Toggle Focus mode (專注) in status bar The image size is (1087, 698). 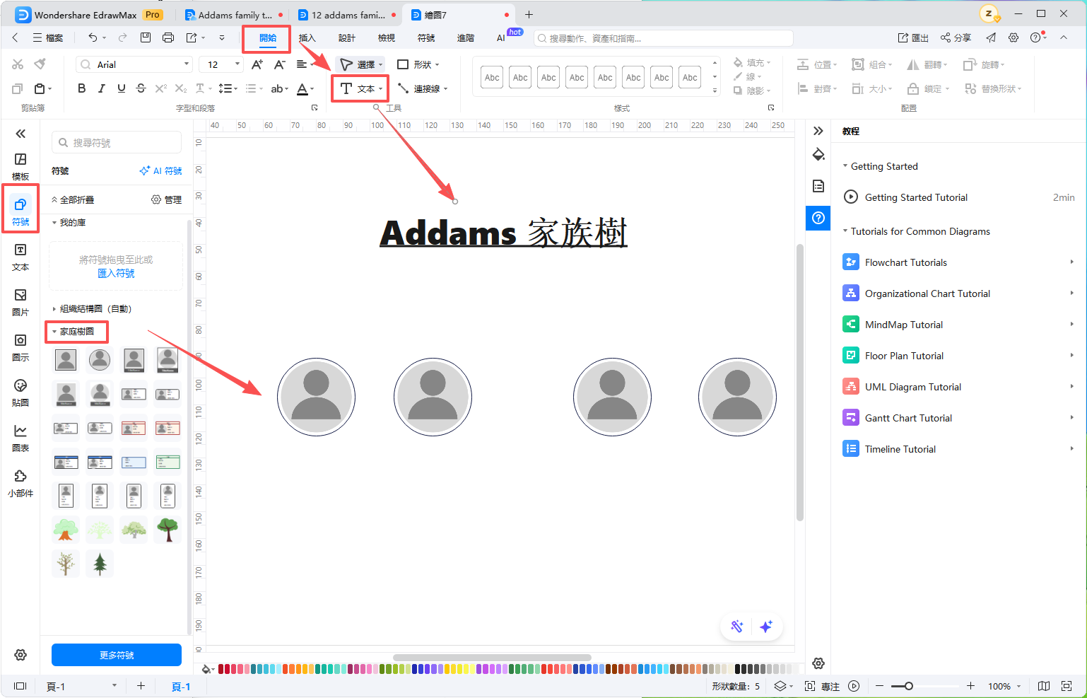point(823,686)
